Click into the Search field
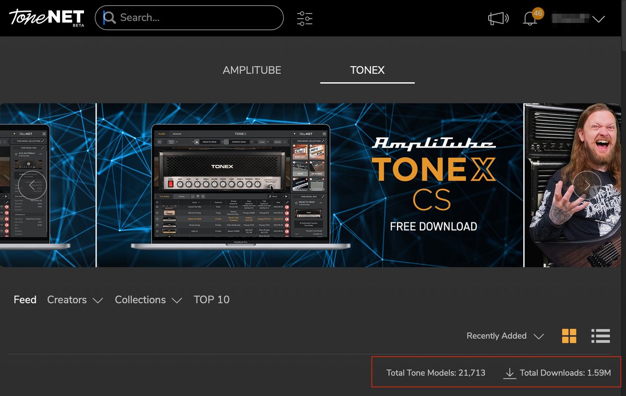Image resolution: width=626 pixels, height=396 pixels. pos(189,18)
